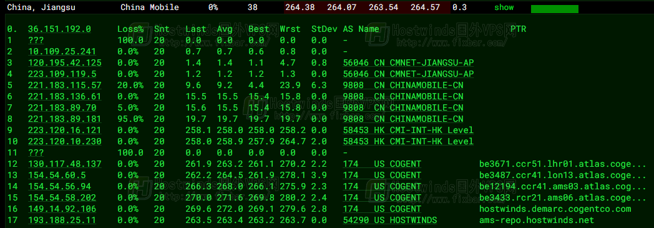Image resolution: width=654 pixels, height=228 pixels.
Task: Click hop 2 address 10.109.25.241
Action: click(x=62, y=51)
